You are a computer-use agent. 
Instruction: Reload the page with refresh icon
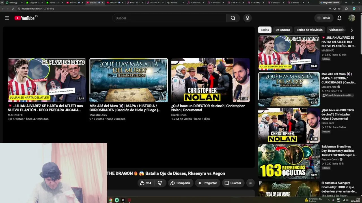pos(13,9)
